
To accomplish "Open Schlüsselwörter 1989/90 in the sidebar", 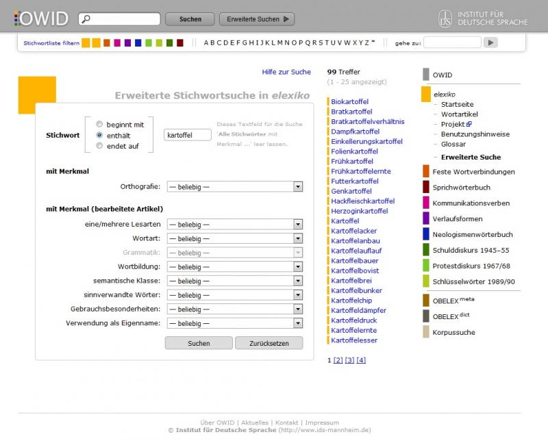I will pyautogui.click(x=473, y=282).
